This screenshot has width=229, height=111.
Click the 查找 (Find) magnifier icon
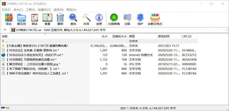73,18
